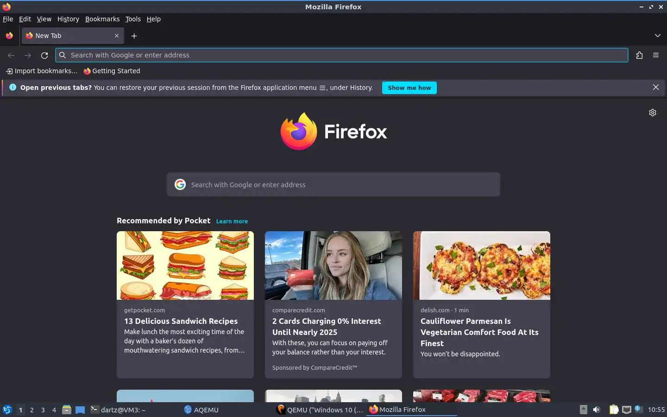This screenshot has height=417, width=667.
Task: Focus the page center Google search box
Action: pyautogui.click(x=333, y=184)
